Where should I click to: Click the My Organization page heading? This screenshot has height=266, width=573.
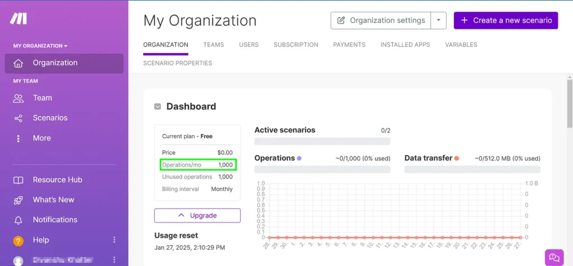[x=200, y=21]
